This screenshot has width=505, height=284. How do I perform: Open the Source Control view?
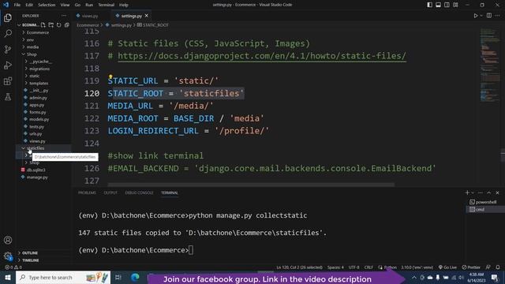click(x=8, y=49)
